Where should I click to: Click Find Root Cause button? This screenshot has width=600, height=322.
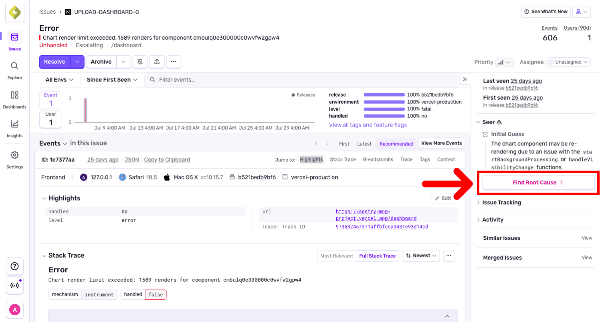pos(538,182)
